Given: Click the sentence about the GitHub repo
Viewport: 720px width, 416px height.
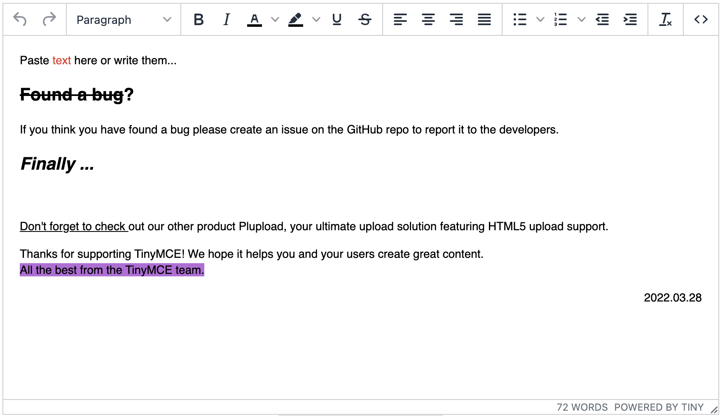Looking at the screenshot, I should tap(289, 130).
